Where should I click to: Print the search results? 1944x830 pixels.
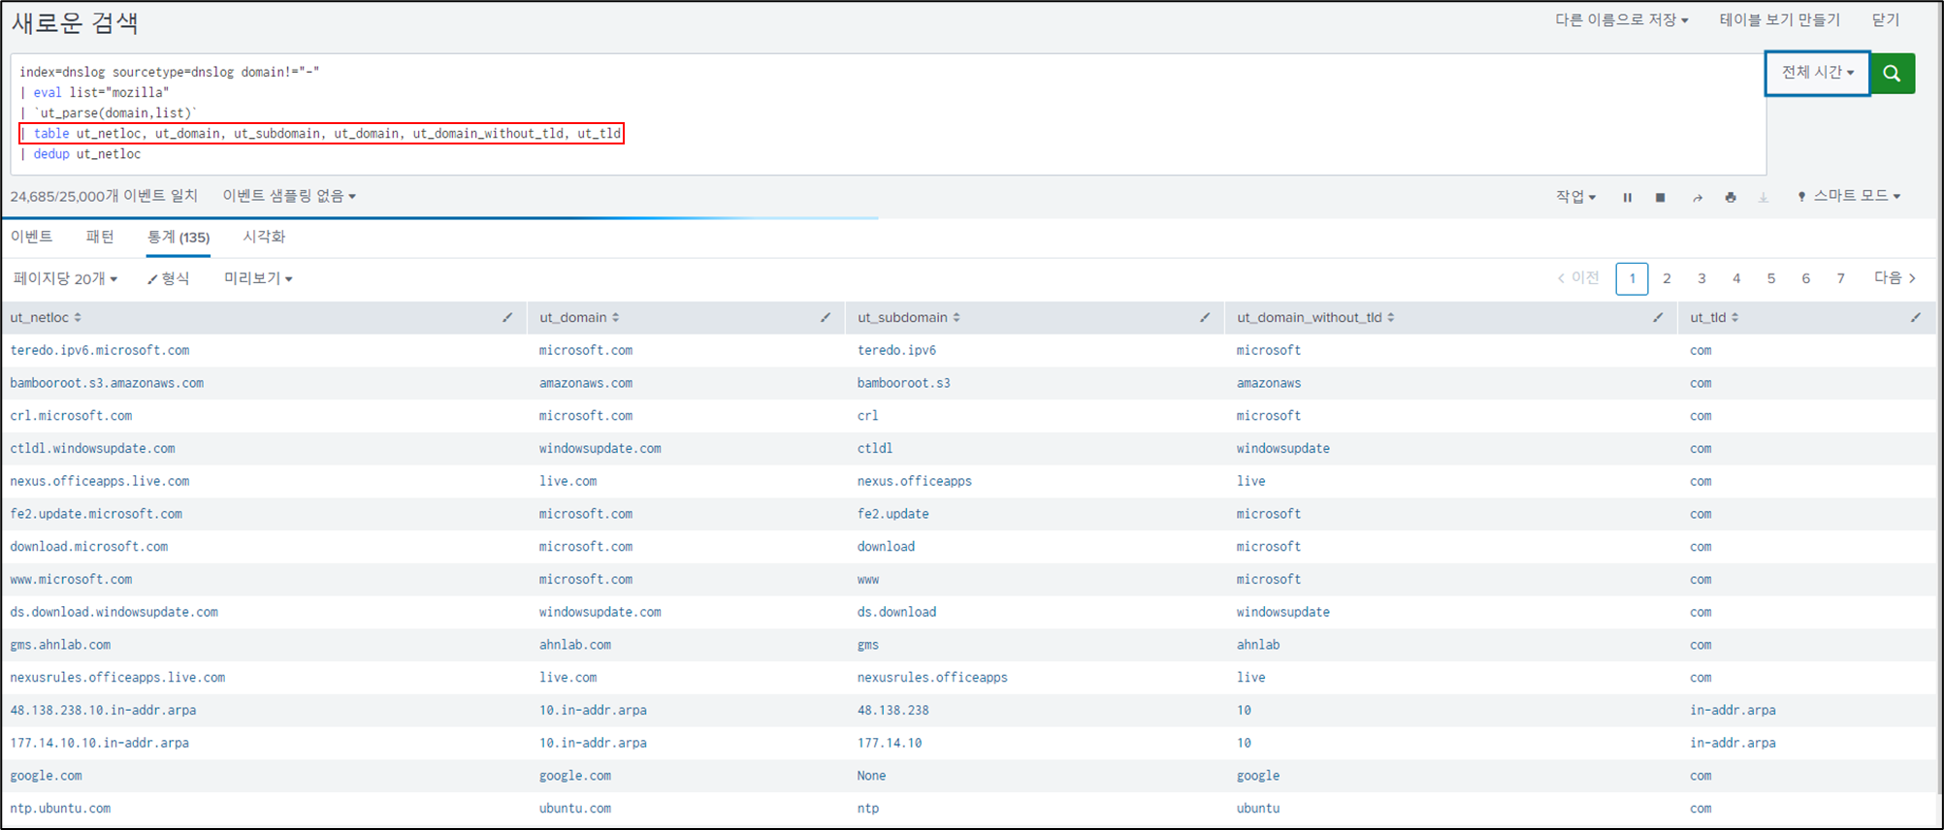tap(1730, 198)
